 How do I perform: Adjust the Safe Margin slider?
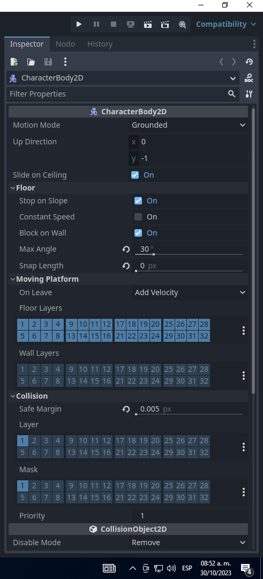coord(189,414)
